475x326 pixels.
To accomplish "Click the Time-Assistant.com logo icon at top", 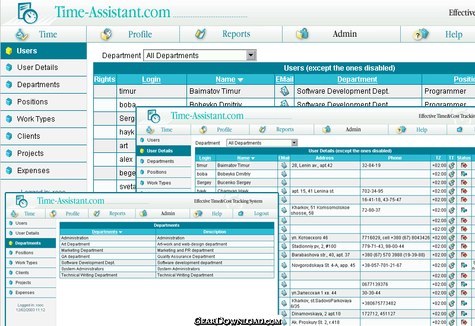I will [x=27, y=13].
